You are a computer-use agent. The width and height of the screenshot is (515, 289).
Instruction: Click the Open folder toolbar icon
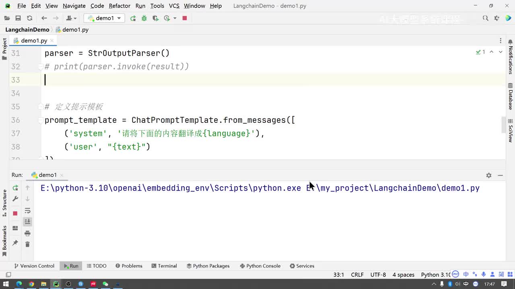point(7,18)
